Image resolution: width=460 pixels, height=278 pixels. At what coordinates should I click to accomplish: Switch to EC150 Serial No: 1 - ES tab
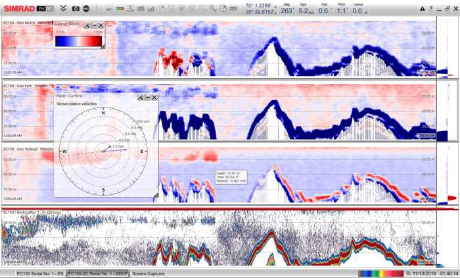pos(40,273)
